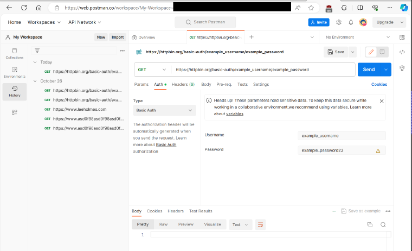Toggle line wrap in response body

tap(260, 225)
